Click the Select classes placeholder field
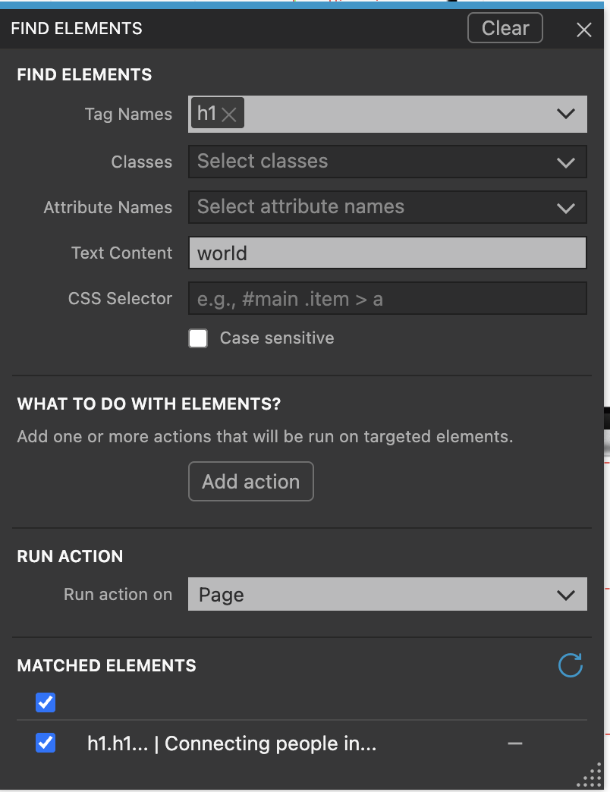Image resolution: width=610 pixels, height=792 pixels. [x=364, y=162]
